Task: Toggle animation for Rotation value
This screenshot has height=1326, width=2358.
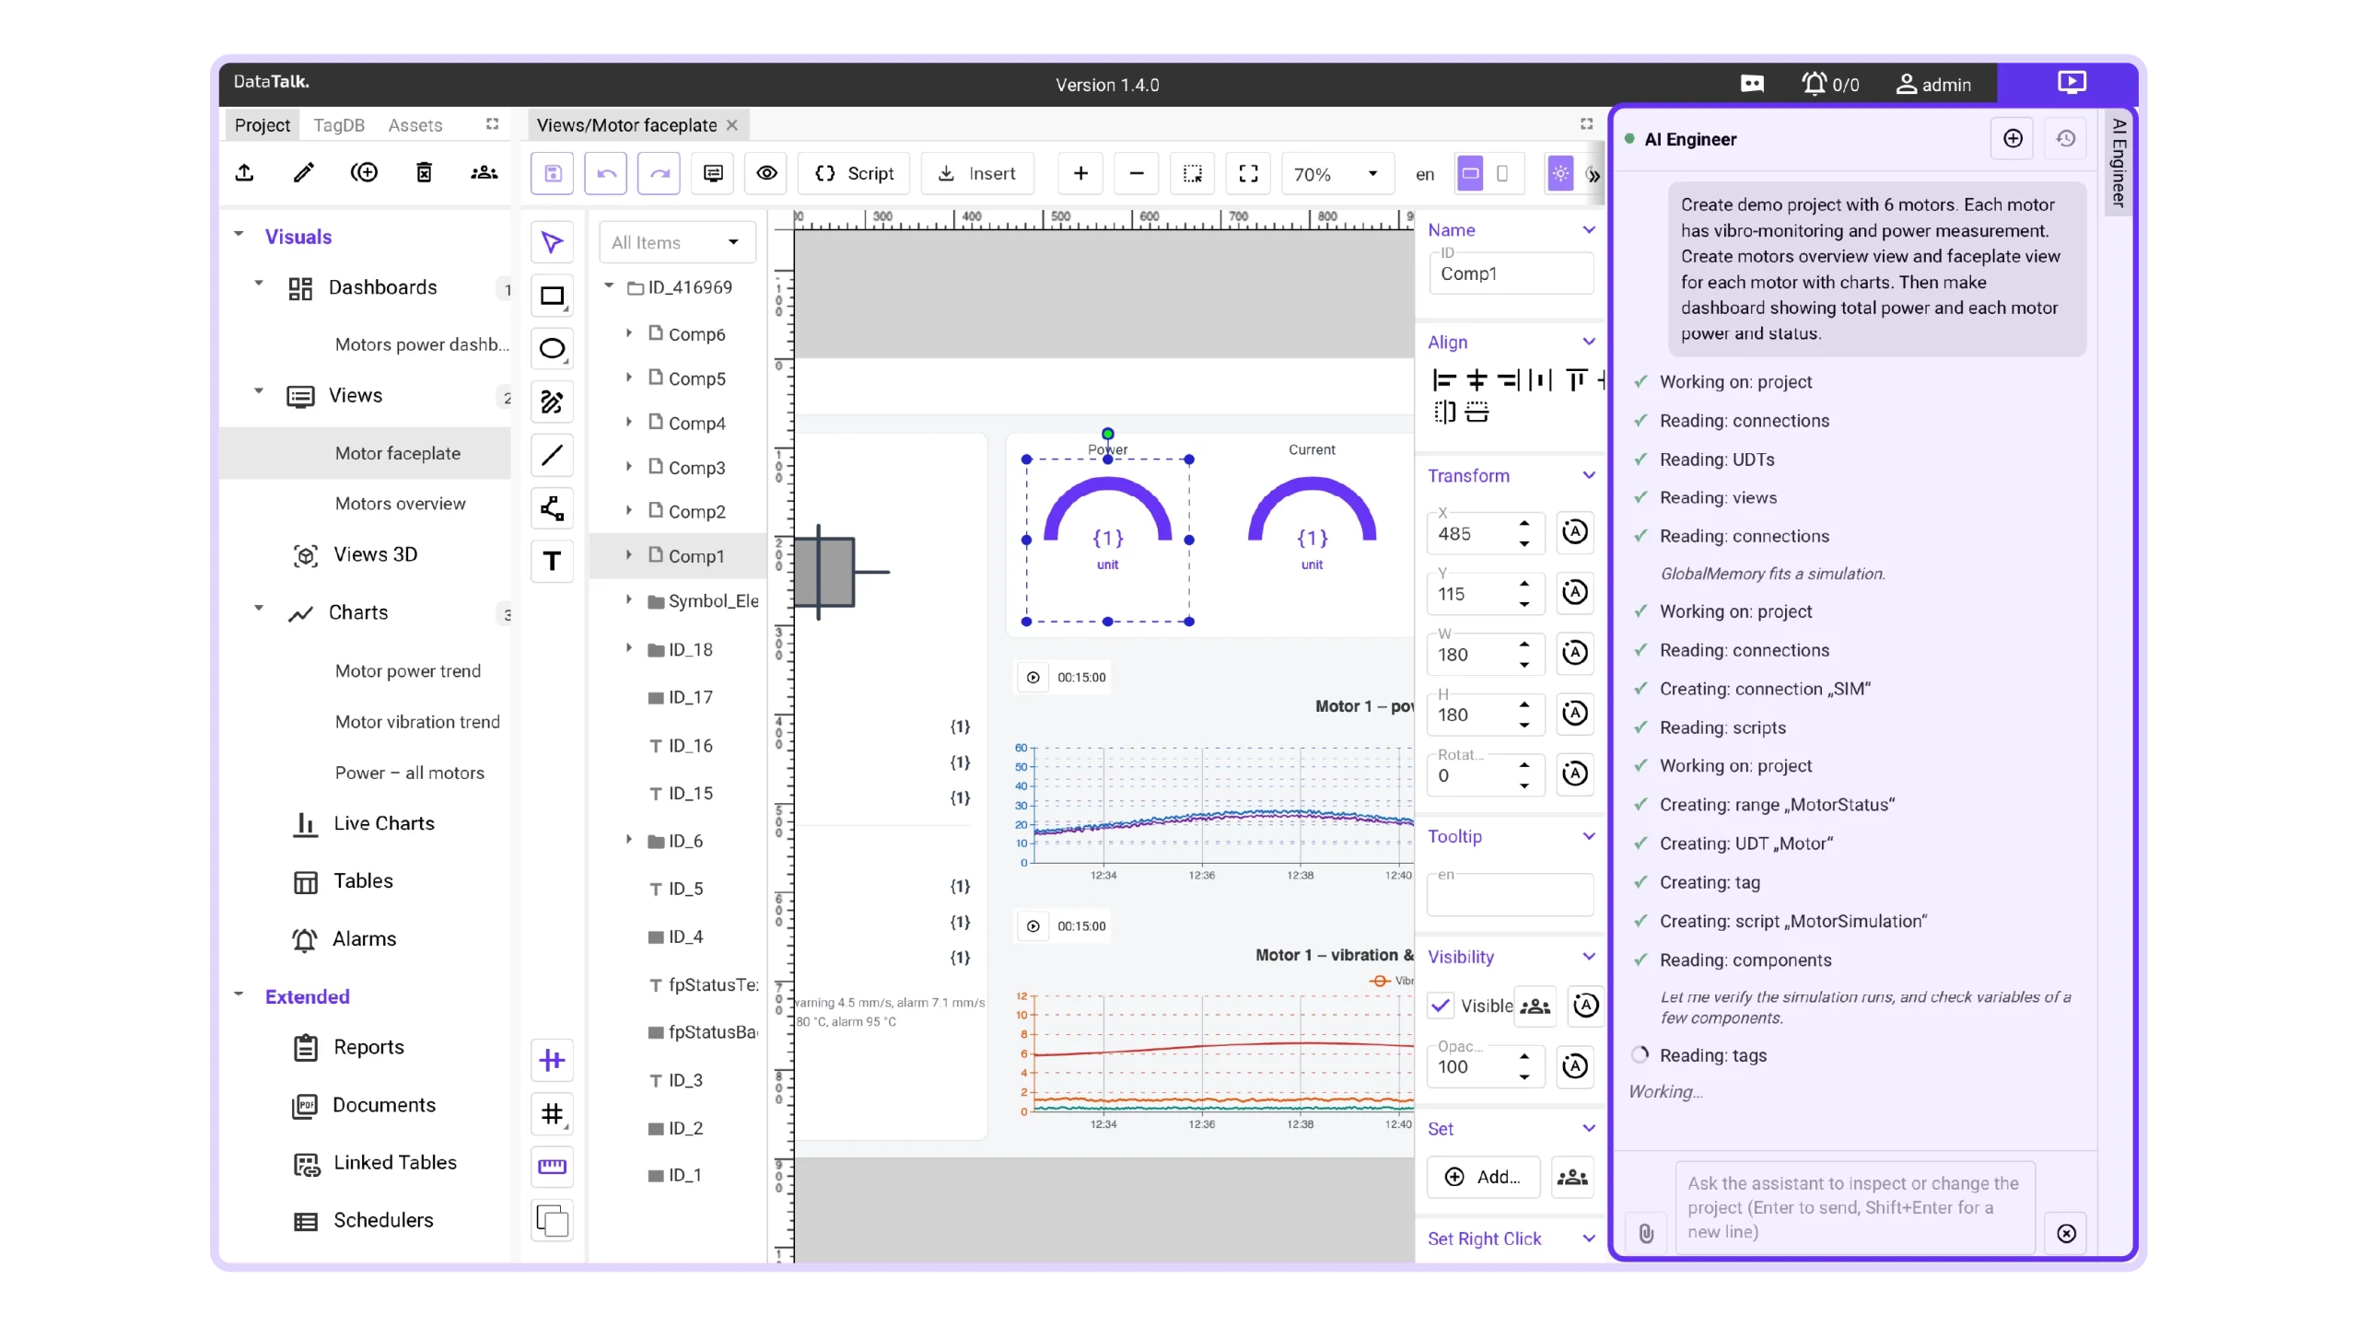Action: pyautogui.click(x=1575, y=773)
